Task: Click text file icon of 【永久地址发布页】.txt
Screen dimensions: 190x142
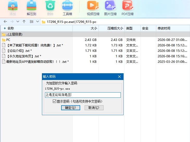Action: pos(4,56)
